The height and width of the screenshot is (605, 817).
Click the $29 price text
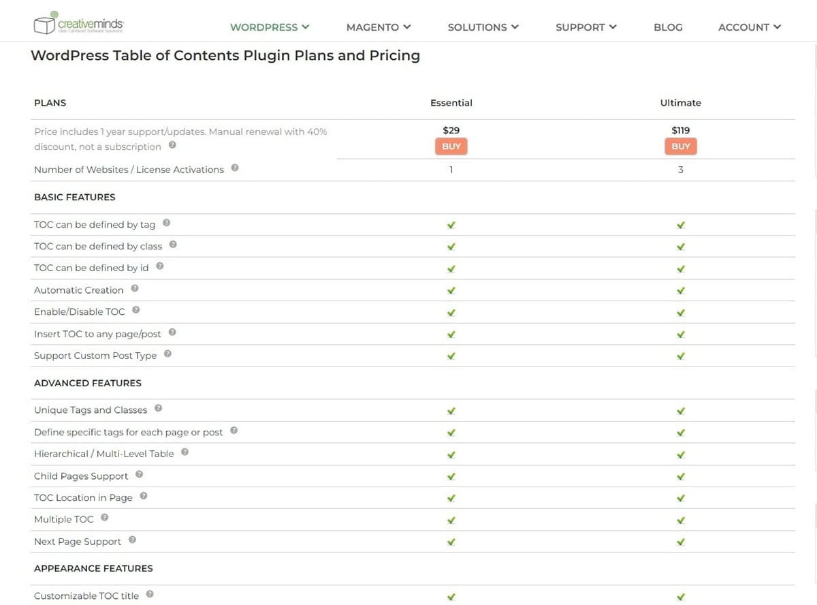[451, 130]
